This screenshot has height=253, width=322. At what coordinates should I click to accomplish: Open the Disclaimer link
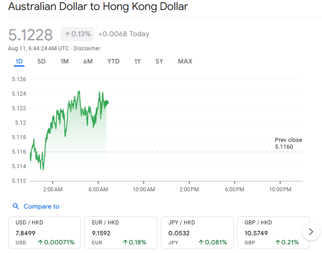point(87,49)
